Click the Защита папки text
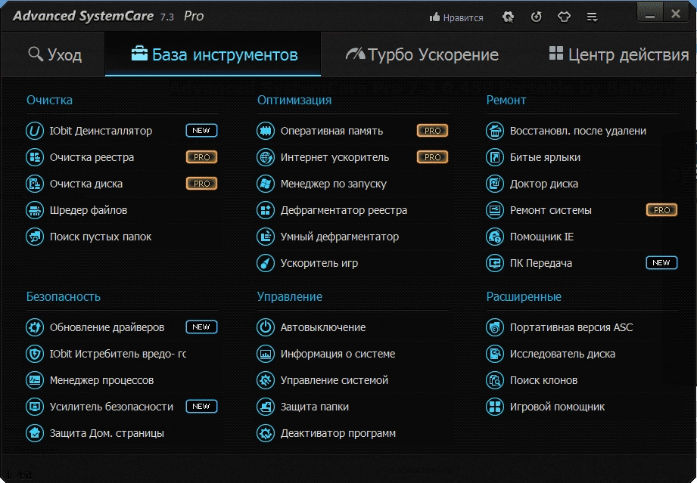 315,407
